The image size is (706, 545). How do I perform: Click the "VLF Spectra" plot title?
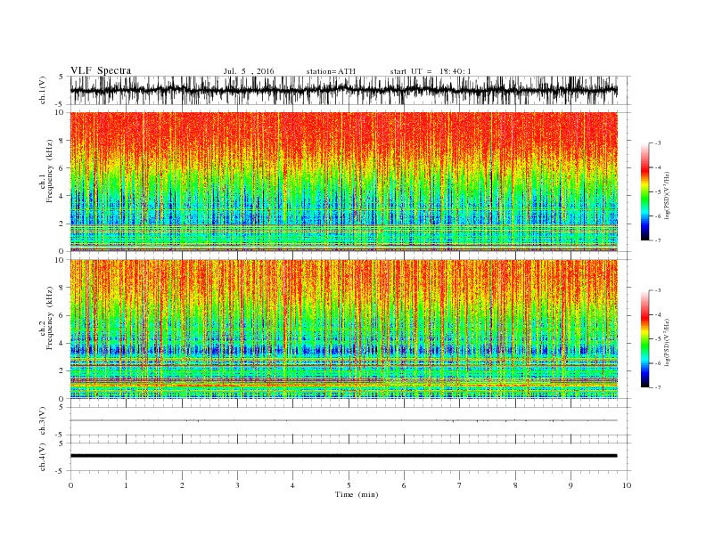point(101,70)
